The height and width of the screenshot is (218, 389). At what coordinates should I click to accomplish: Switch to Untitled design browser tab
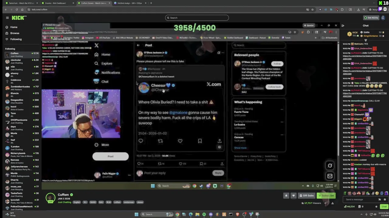point(130,3)
